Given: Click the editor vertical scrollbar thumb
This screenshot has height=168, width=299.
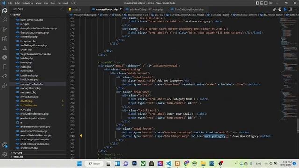Looking at the screenshot, I should point(298,126).
